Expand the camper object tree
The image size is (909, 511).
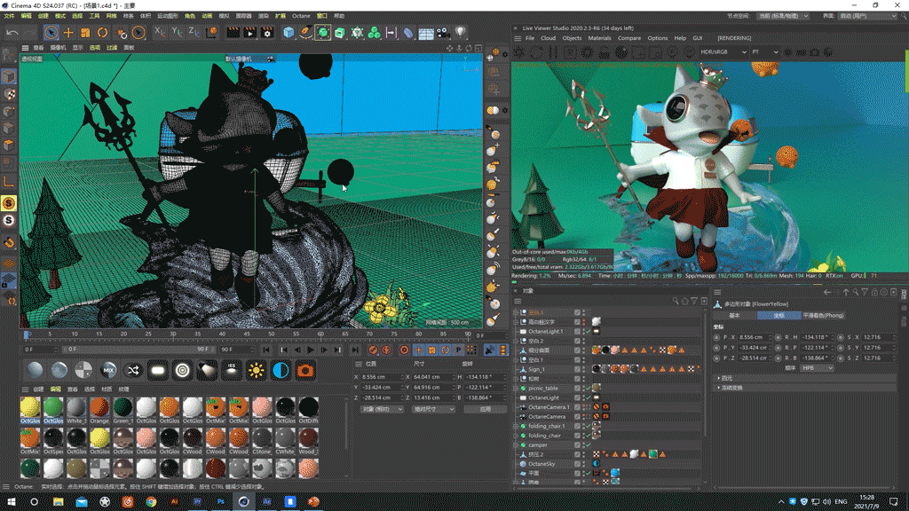(x=516, y=445)
